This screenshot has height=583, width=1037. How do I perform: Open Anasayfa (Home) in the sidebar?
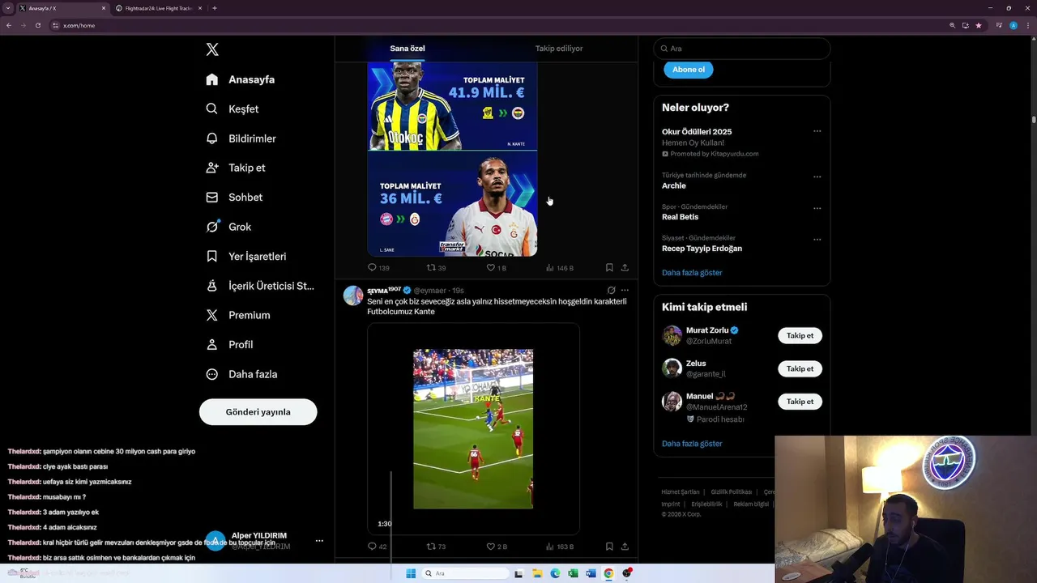[x=241, y=79]
